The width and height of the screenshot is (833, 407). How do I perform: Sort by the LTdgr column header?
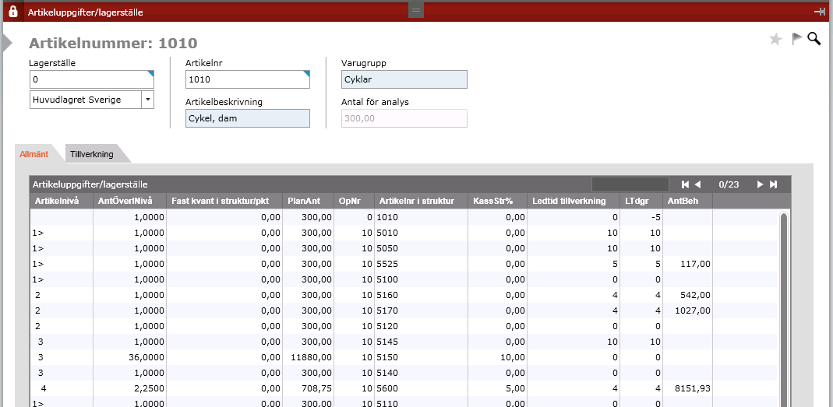click(x=641, y=201)
